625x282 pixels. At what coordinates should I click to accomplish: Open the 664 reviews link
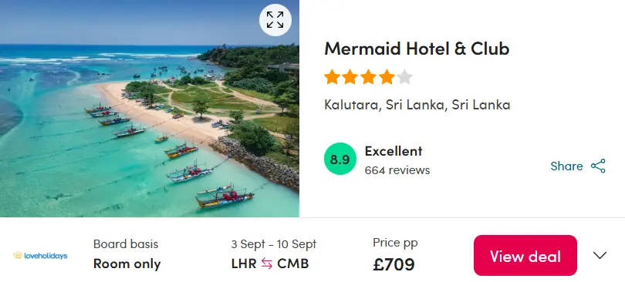click(397, 170)
